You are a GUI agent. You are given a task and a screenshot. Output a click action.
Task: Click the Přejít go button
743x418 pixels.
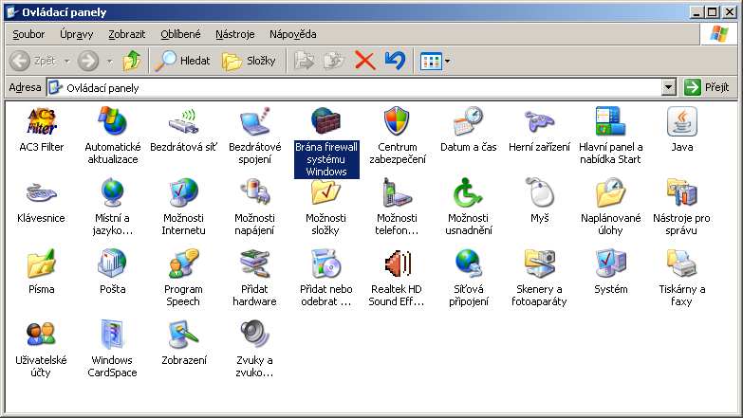click(707, 87)
